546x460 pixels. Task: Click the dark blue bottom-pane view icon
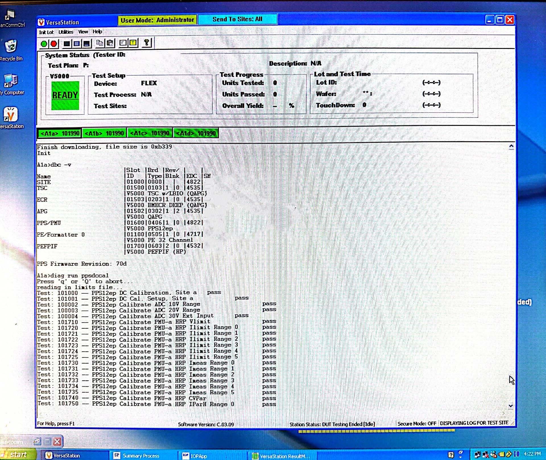(x=86, y=44)
